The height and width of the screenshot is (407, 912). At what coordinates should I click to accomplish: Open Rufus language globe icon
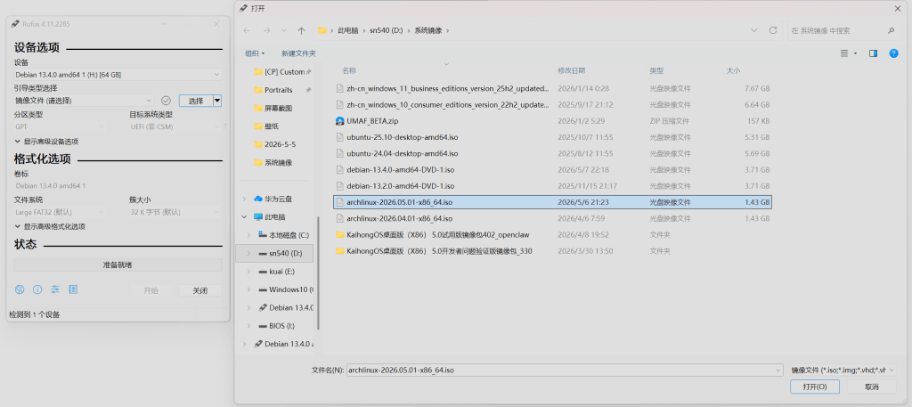[20, 289]
